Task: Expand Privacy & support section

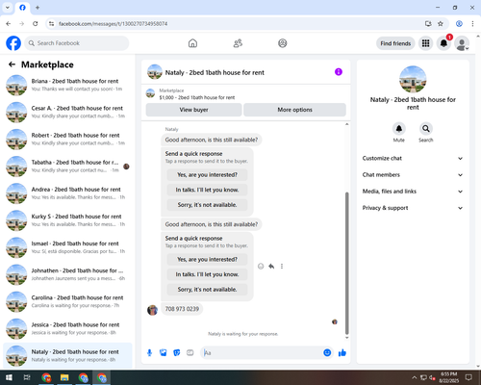Action: (x=413, y=208)
